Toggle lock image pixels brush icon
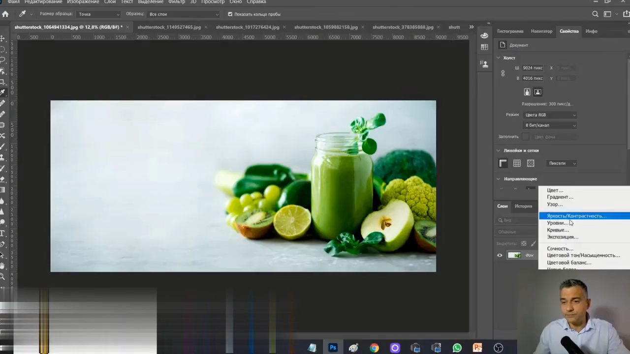Screen dimensions: 630x354 pos(534,243)
